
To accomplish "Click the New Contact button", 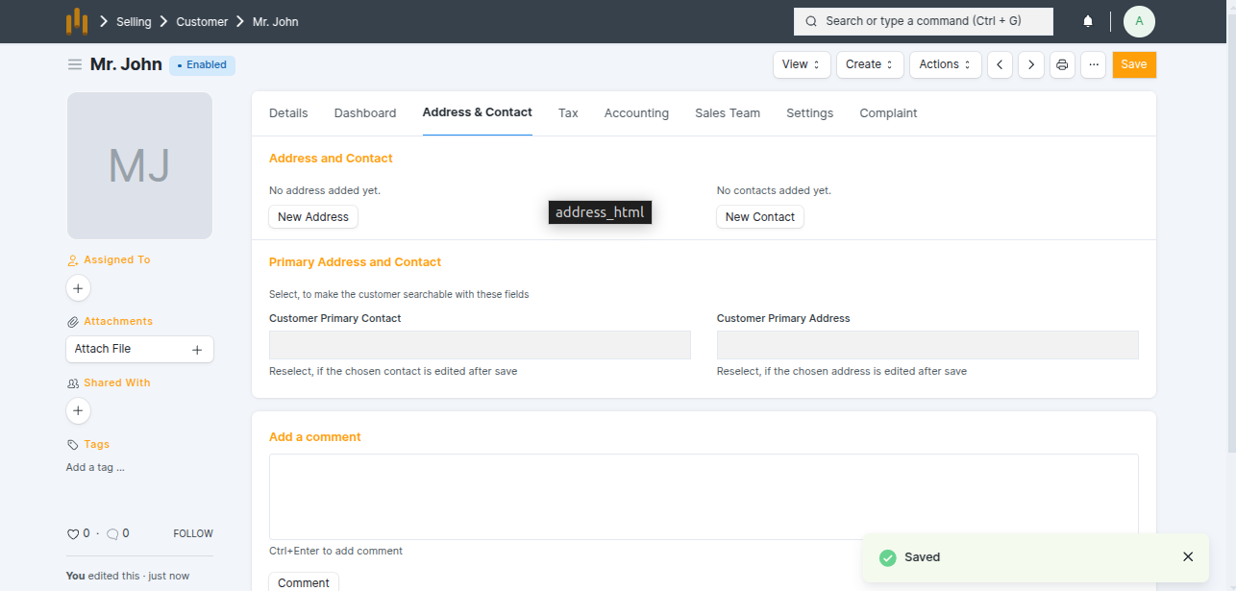I will (x=759, y=217).
